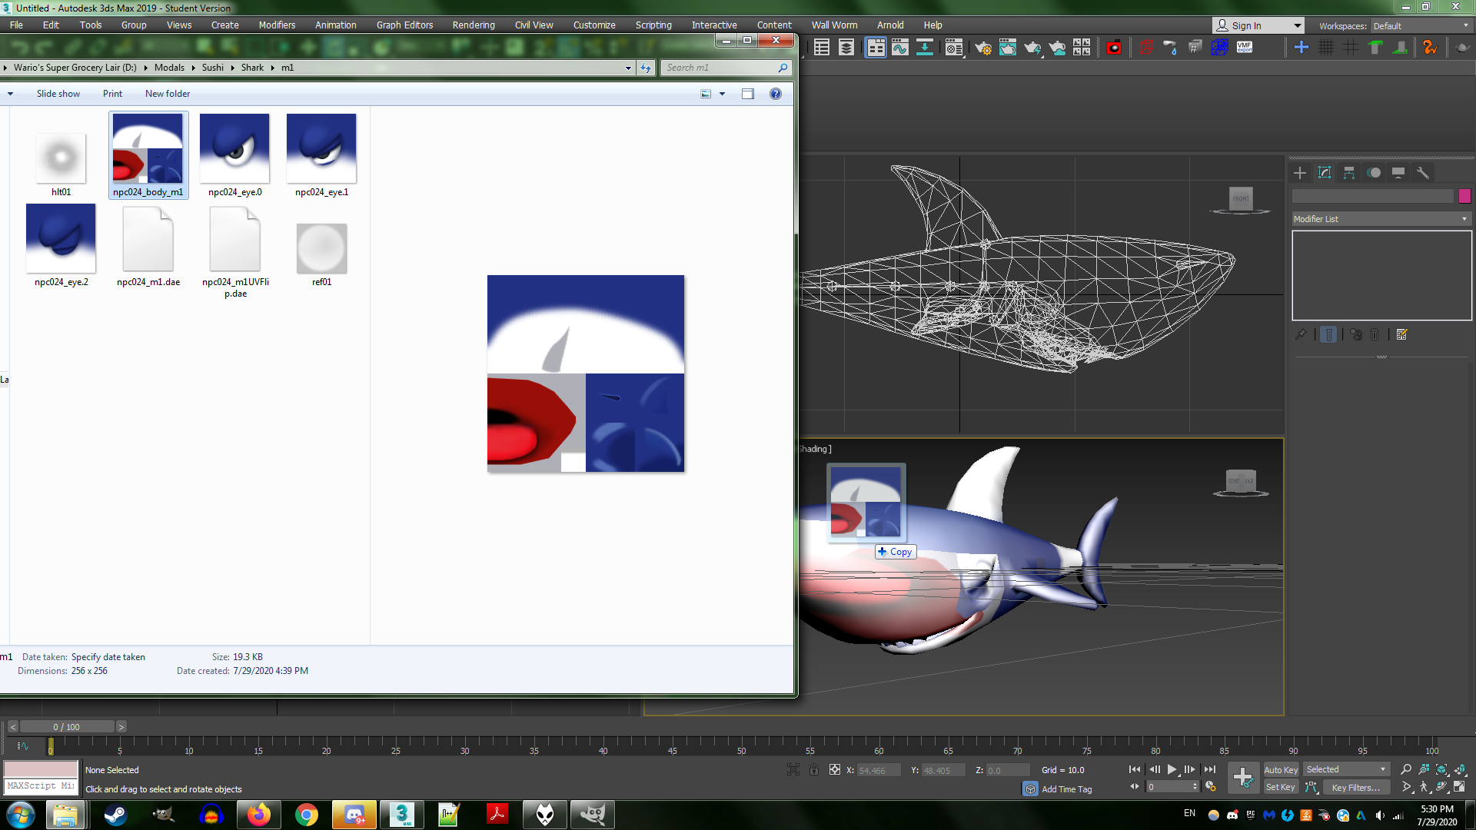The height and width of the screenshot is (830, 1476).
Task: Click the object name field in Modify panel
Action: (x=1373, y=196)
